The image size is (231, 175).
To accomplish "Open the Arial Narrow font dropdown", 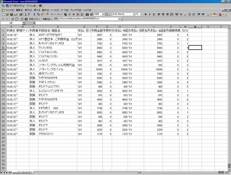I will (x=134, y=14).
